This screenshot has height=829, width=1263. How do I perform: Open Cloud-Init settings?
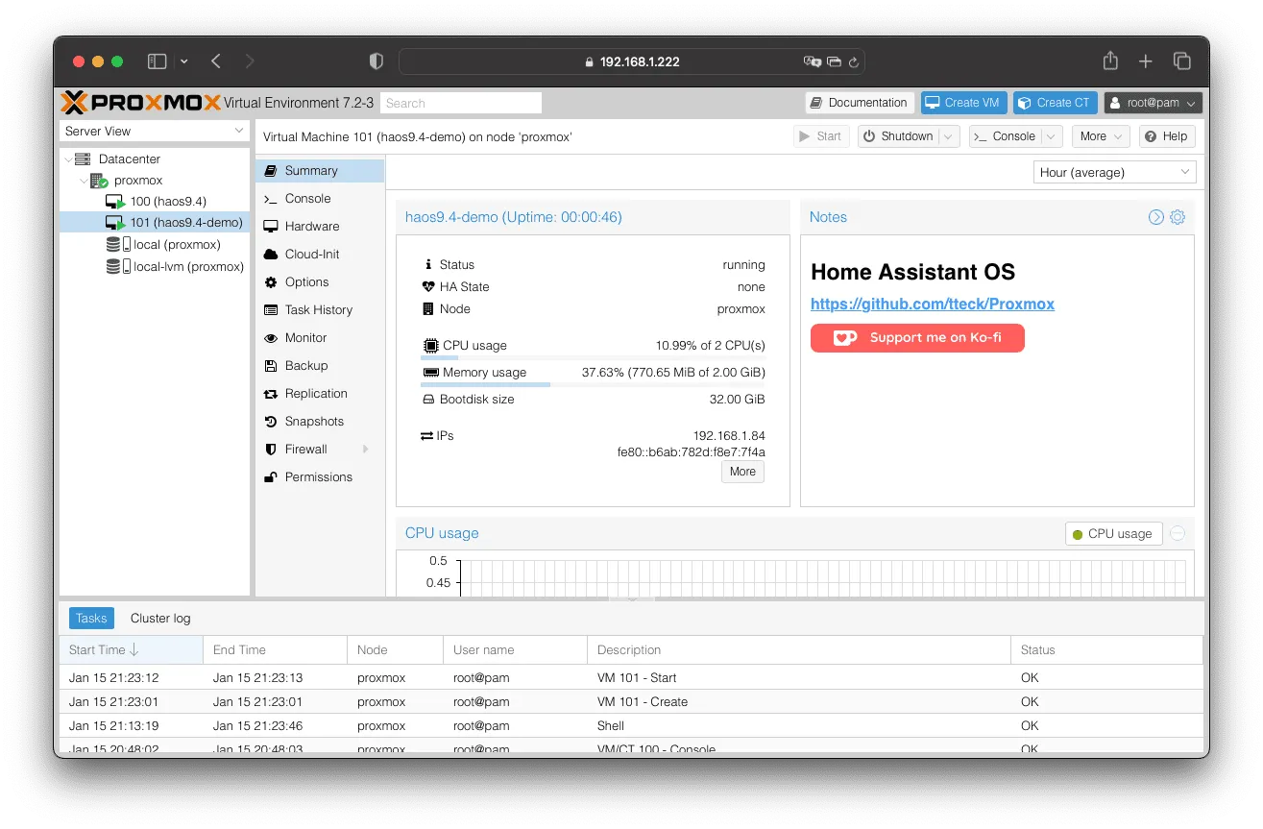coord(319,255)
